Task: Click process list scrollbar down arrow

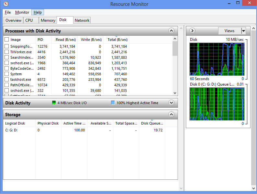Action: pyautogui.click(x=175, y=93)
